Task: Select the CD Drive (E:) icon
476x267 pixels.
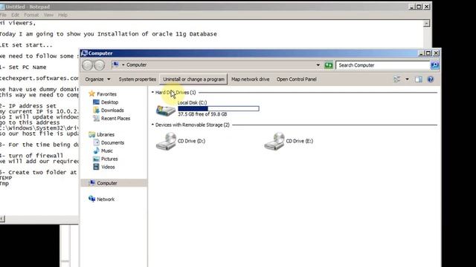Action: coord(274,141)
